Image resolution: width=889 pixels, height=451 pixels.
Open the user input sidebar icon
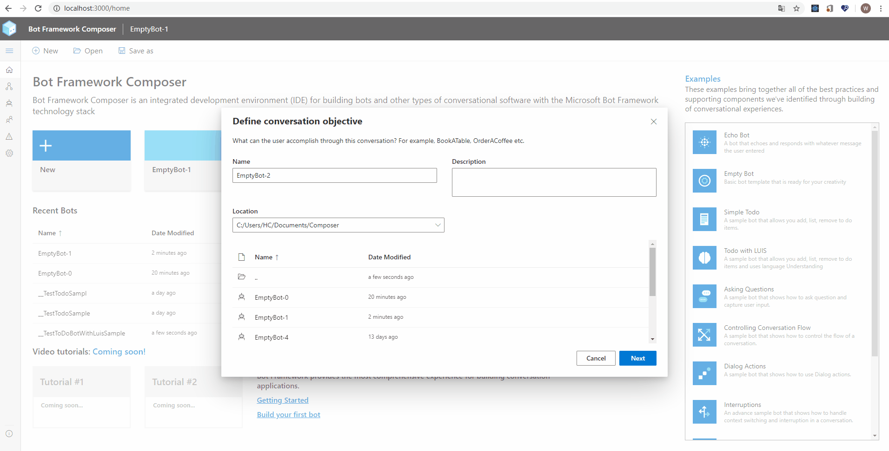(x=9, y=120)
